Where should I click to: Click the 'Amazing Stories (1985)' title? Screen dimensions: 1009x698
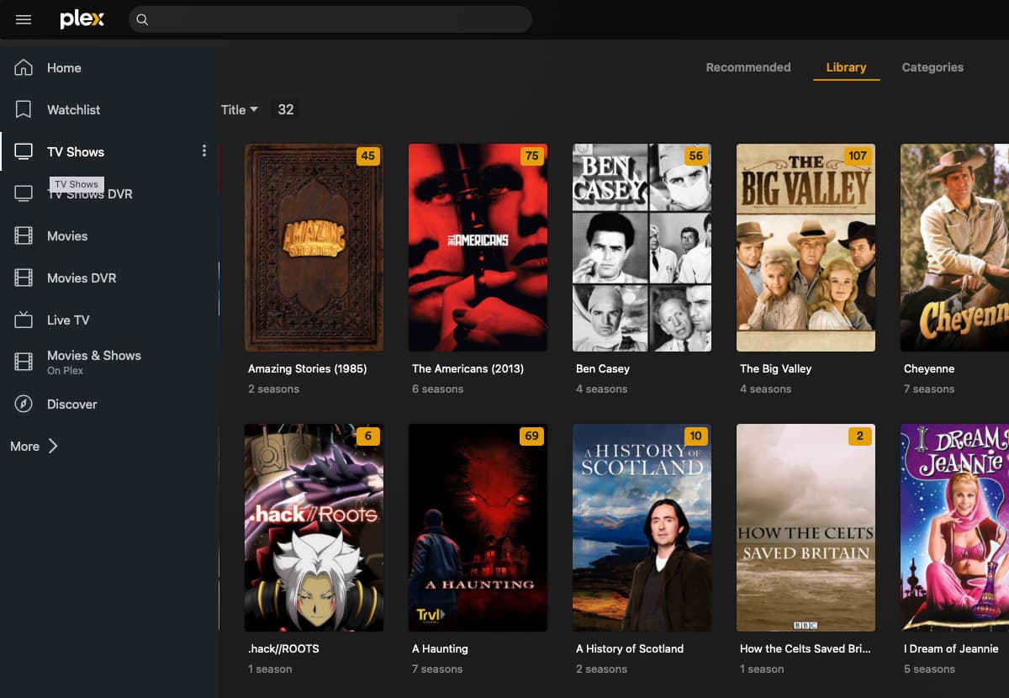click(x=307, y=368)
